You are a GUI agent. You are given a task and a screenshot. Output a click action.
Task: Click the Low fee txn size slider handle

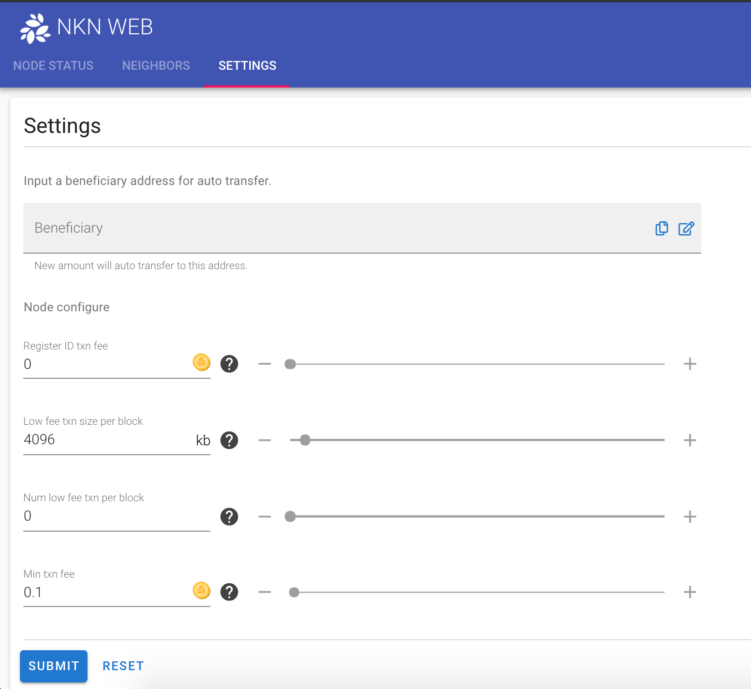(x=305, y=440)
